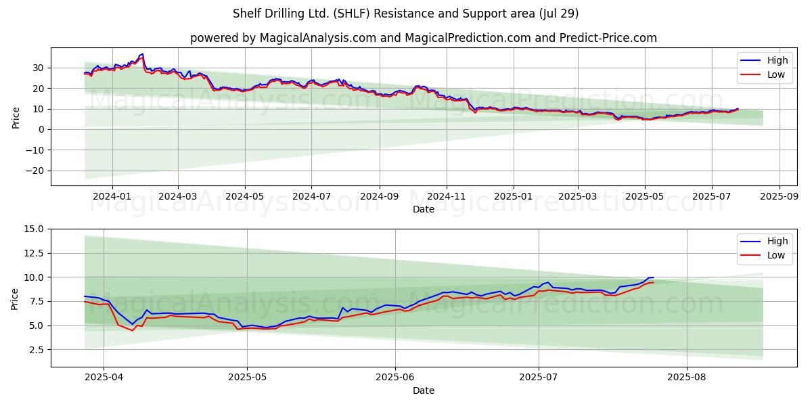Screen dimensions: 812x406
Task: Click the red Low line swatch in bottom legend
Action: click(x=751, y=256)
